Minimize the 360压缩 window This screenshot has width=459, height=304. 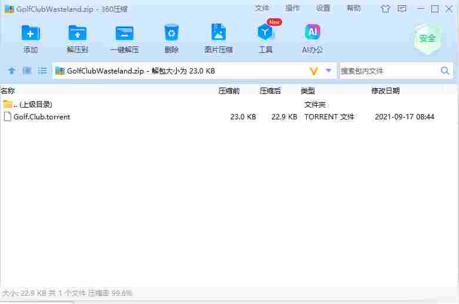coord(421,9)
